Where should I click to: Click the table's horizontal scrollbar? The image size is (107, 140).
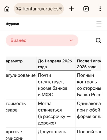[50, 70]
